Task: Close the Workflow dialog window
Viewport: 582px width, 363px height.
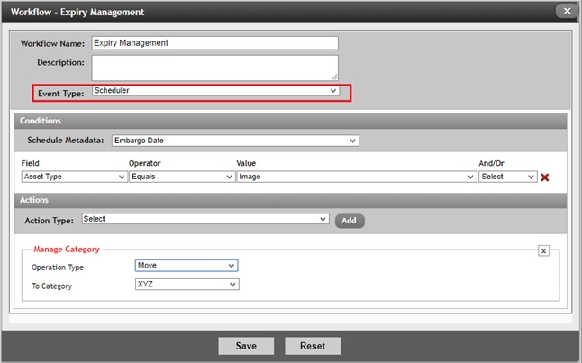Action: point(568,11)
